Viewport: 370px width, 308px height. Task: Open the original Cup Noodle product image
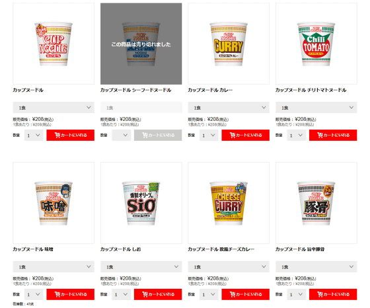[x=54, y=44]
